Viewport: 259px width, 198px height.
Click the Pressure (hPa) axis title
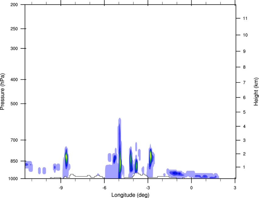pyautogui.click(x=2, y=92)
